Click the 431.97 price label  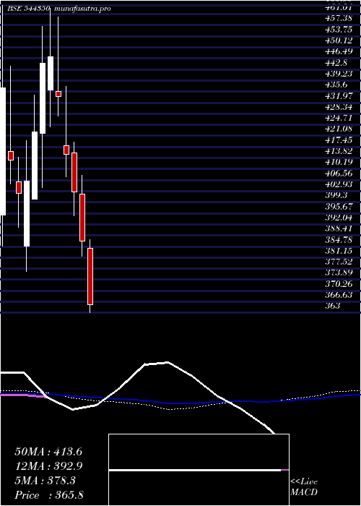pos(339,96)
